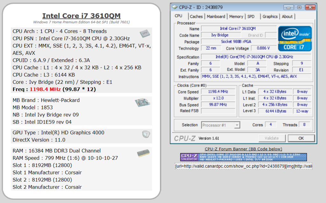
Task: Open the Intel Core i7 3610QM title link
Action: coord(82,16)
